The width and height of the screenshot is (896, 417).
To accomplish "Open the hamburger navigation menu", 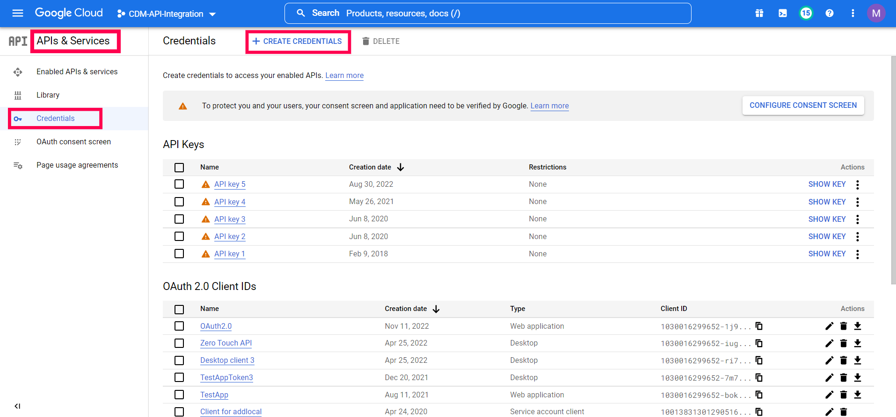I will [18, 13].
